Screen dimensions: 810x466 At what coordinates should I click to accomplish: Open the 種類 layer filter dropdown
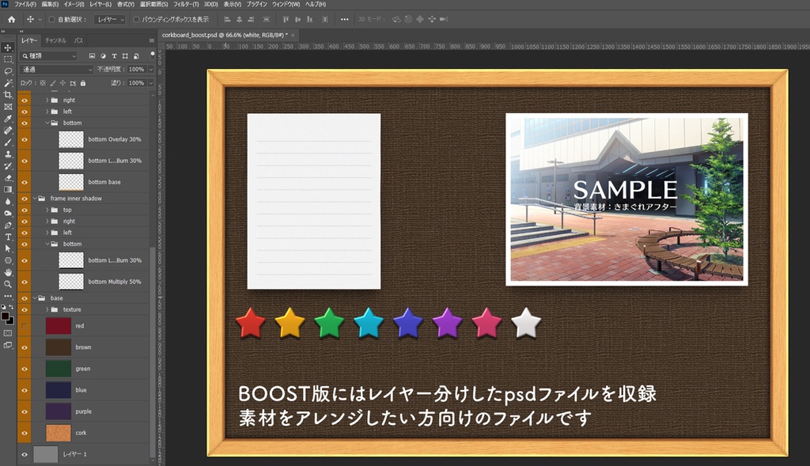pyautogui.click(x=49, y=56)
